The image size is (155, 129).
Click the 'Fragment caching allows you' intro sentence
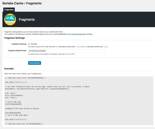(34, 32)
